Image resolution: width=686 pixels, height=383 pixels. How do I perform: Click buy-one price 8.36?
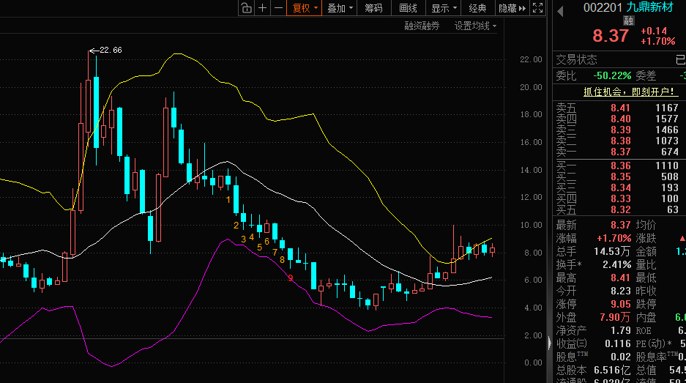[x=620, y=166]
